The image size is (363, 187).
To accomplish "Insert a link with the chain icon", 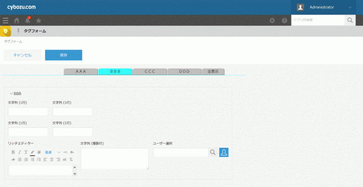I will click(65, 152).
